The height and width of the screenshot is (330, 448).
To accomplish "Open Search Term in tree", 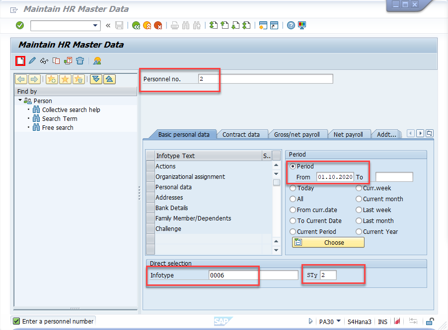I will pyautogui.click(x=60, y=118).
